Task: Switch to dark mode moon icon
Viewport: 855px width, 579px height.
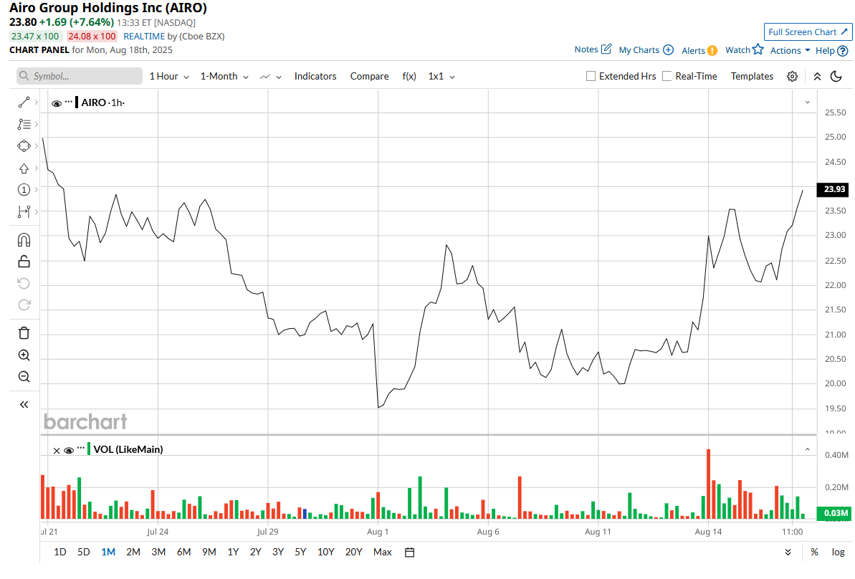Action: pos(836,77)
